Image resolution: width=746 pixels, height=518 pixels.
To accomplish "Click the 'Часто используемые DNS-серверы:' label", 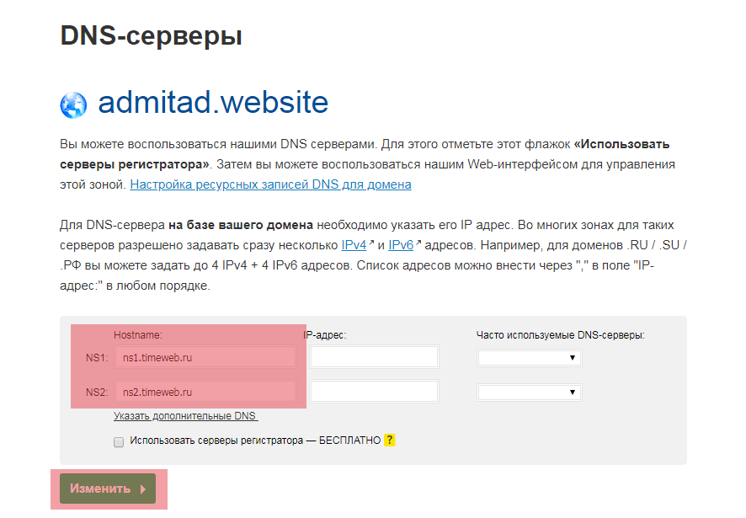I will [560, 335].
